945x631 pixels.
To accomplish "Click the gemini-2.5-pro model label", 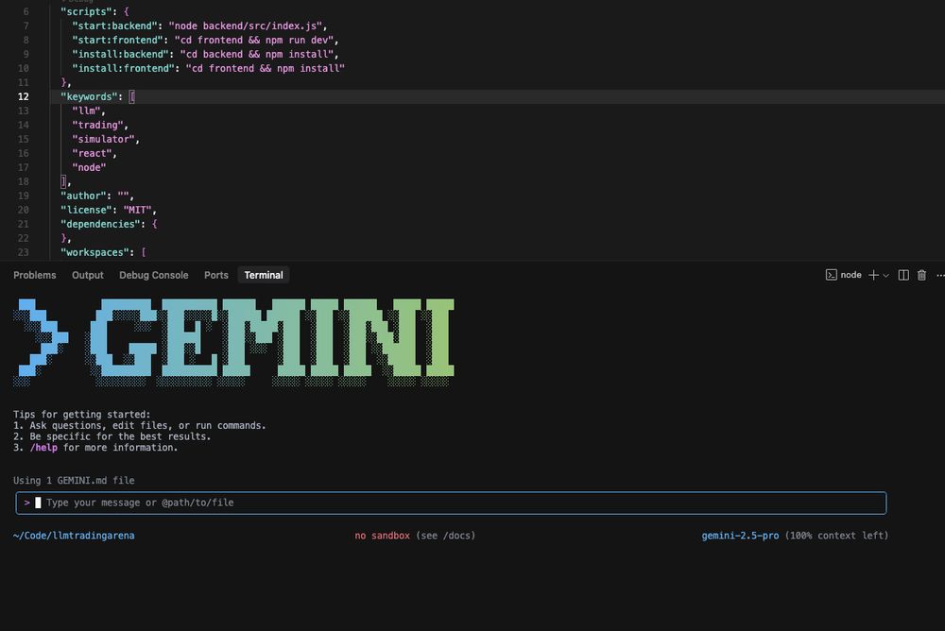I will tap(740, 536).
